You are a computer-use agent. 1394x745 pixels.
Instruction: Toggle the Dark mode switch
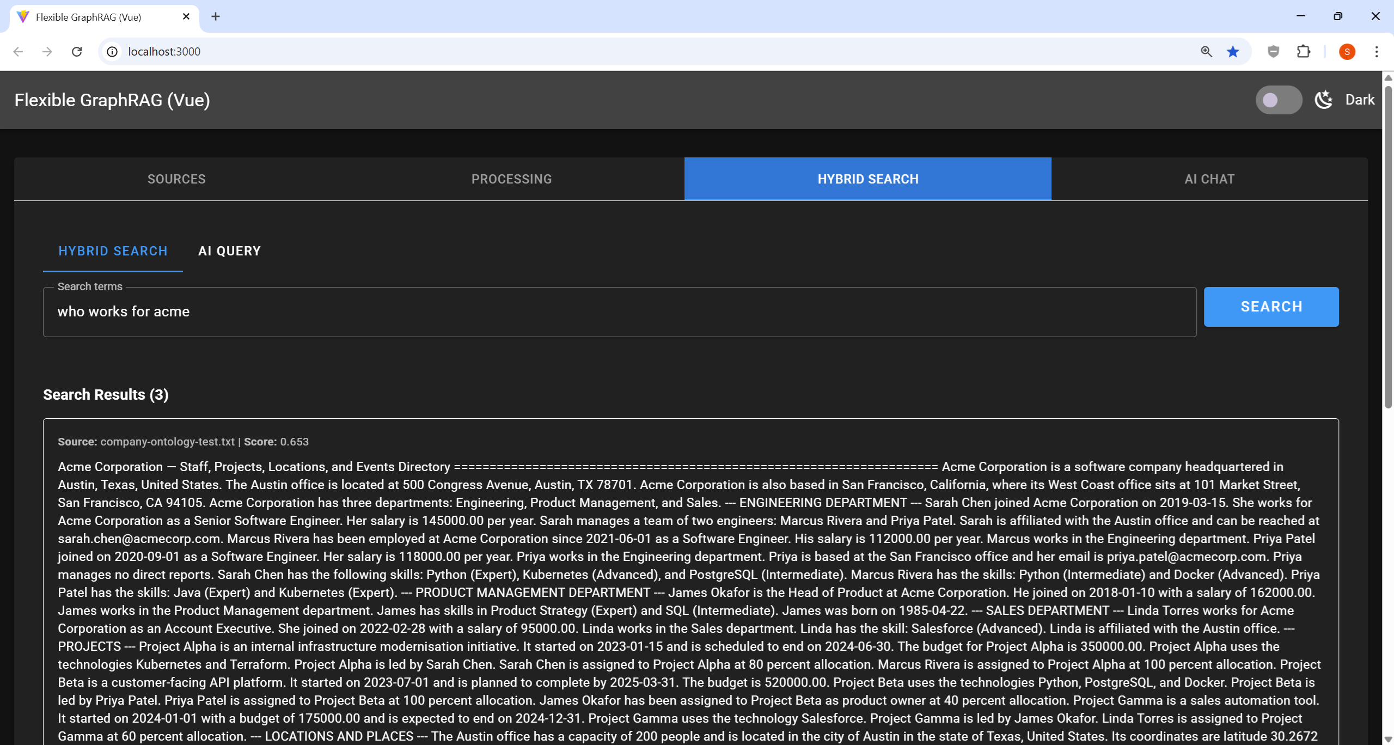[x=1278, y=100]
